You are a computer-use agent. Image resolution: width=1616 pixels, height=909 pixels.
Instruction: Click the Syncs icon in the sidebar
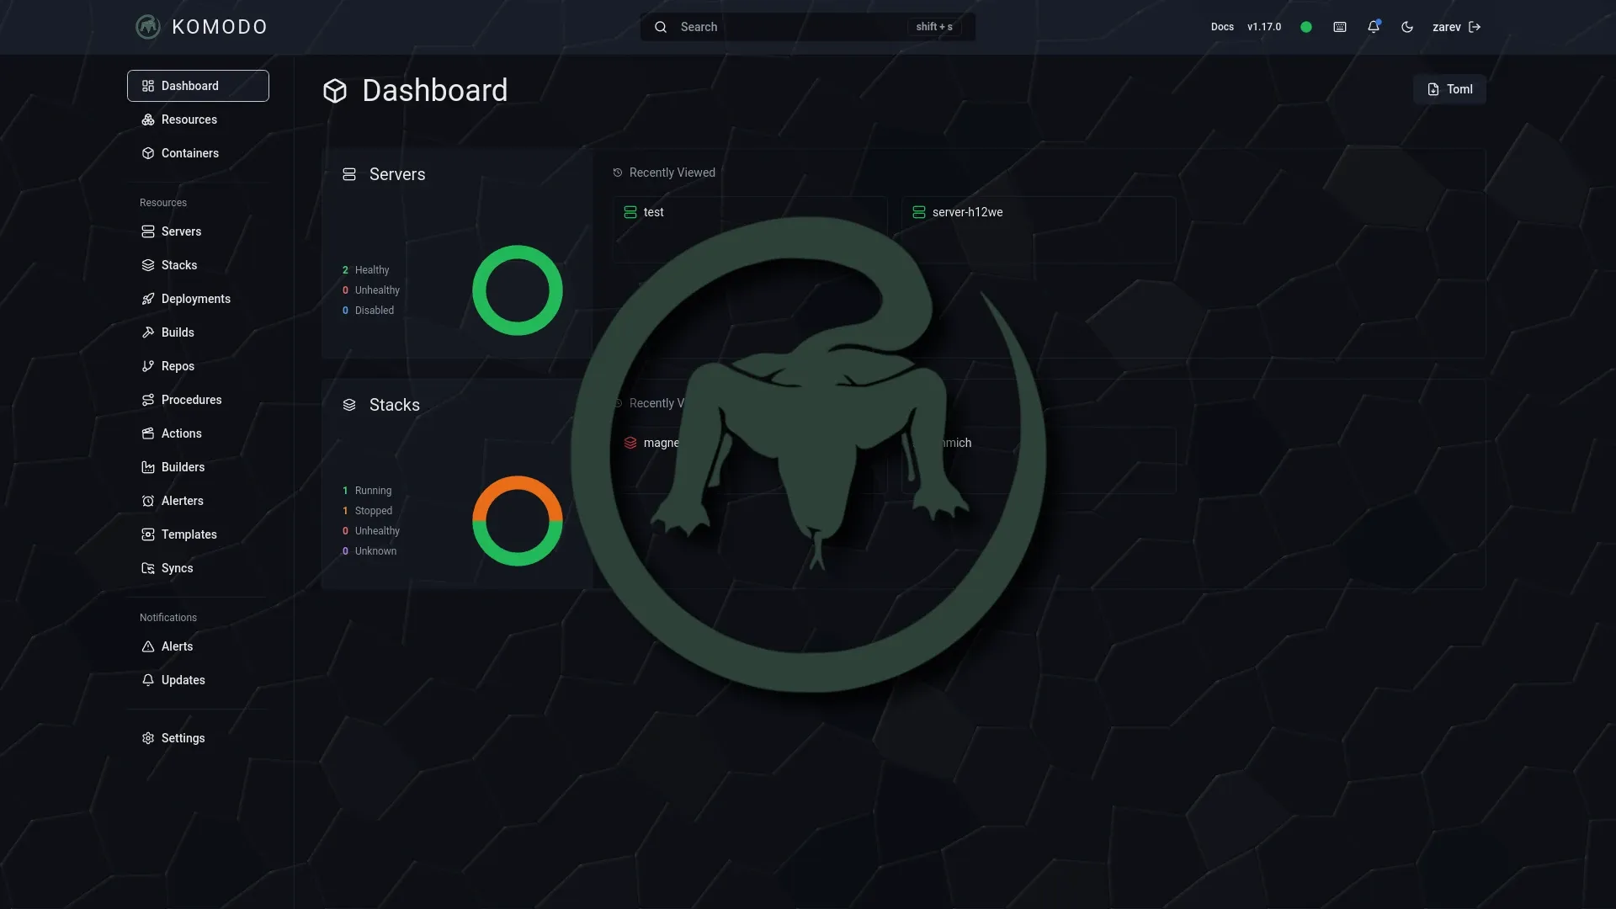[x=148, y=568]
